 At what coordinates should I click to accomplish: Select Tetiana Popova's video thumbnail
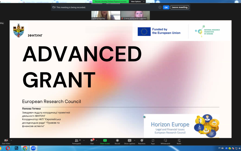click(106, 15)
